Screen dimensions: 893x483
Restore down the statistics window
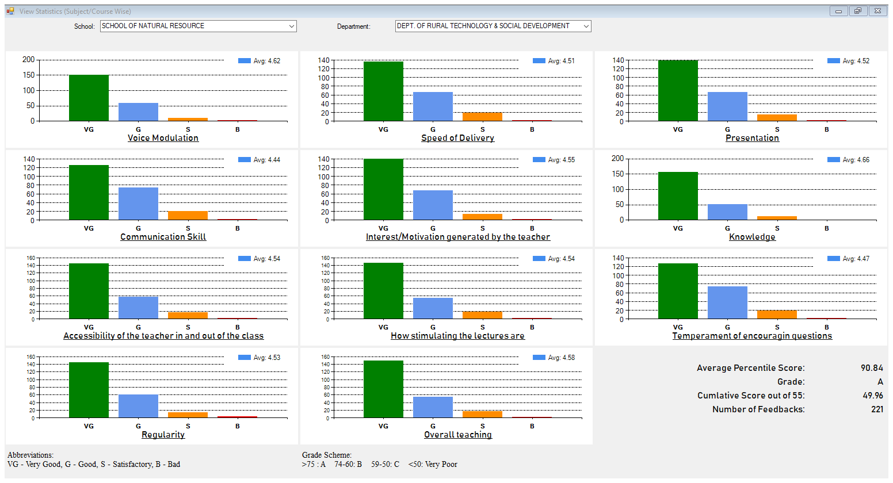pos(857,11)
